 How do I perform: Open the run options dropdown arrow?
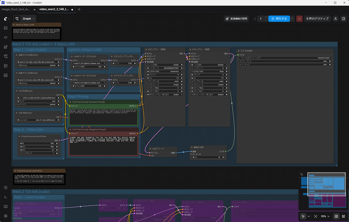292,19
